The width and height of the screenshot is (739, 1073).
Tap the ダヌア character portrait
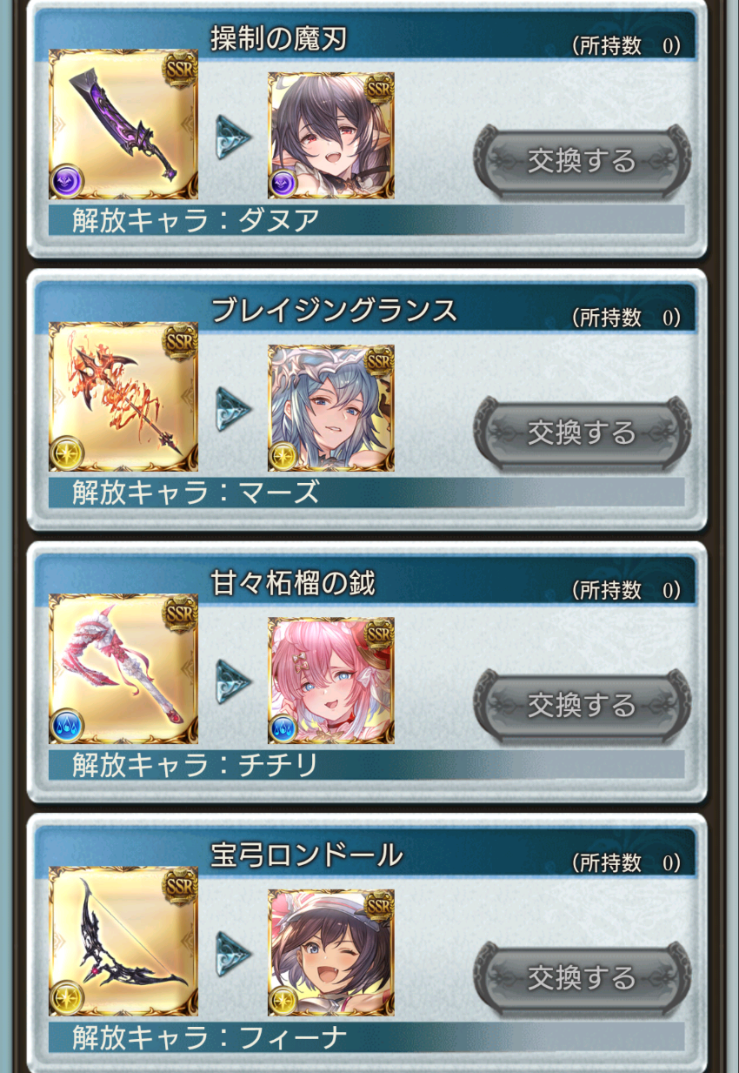(331, 136)
